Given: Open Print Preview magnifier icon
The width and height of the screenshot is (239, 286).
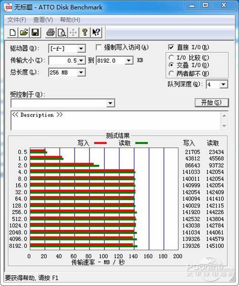Looking at the screenshot, I should tap(62, 33).
